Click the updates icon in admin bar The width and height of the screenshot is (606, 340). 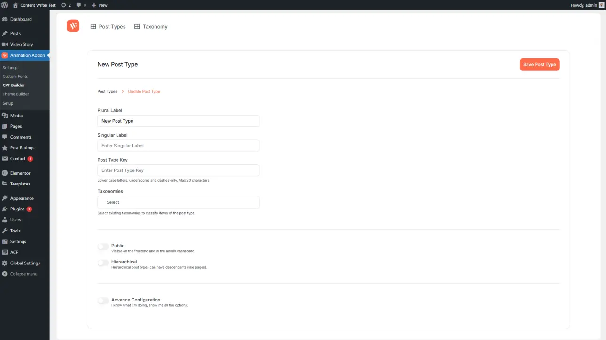[63, 5]
